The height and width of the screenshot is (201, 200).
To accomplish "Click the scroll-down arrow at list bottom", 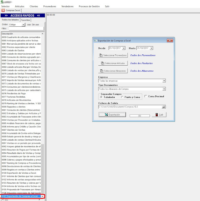I will [43, 196].
